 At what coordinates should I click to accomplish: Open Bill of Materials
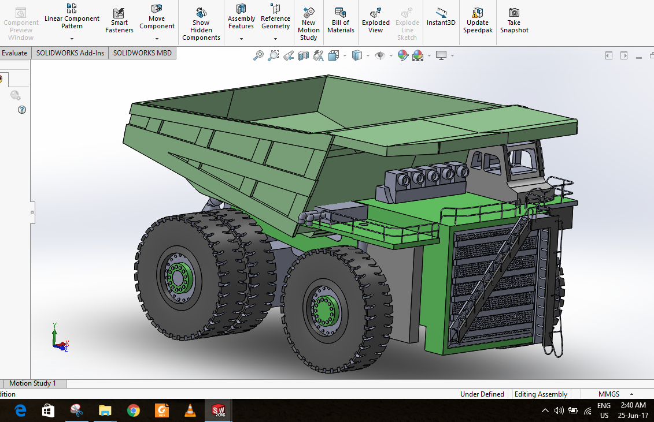point(341,21)
